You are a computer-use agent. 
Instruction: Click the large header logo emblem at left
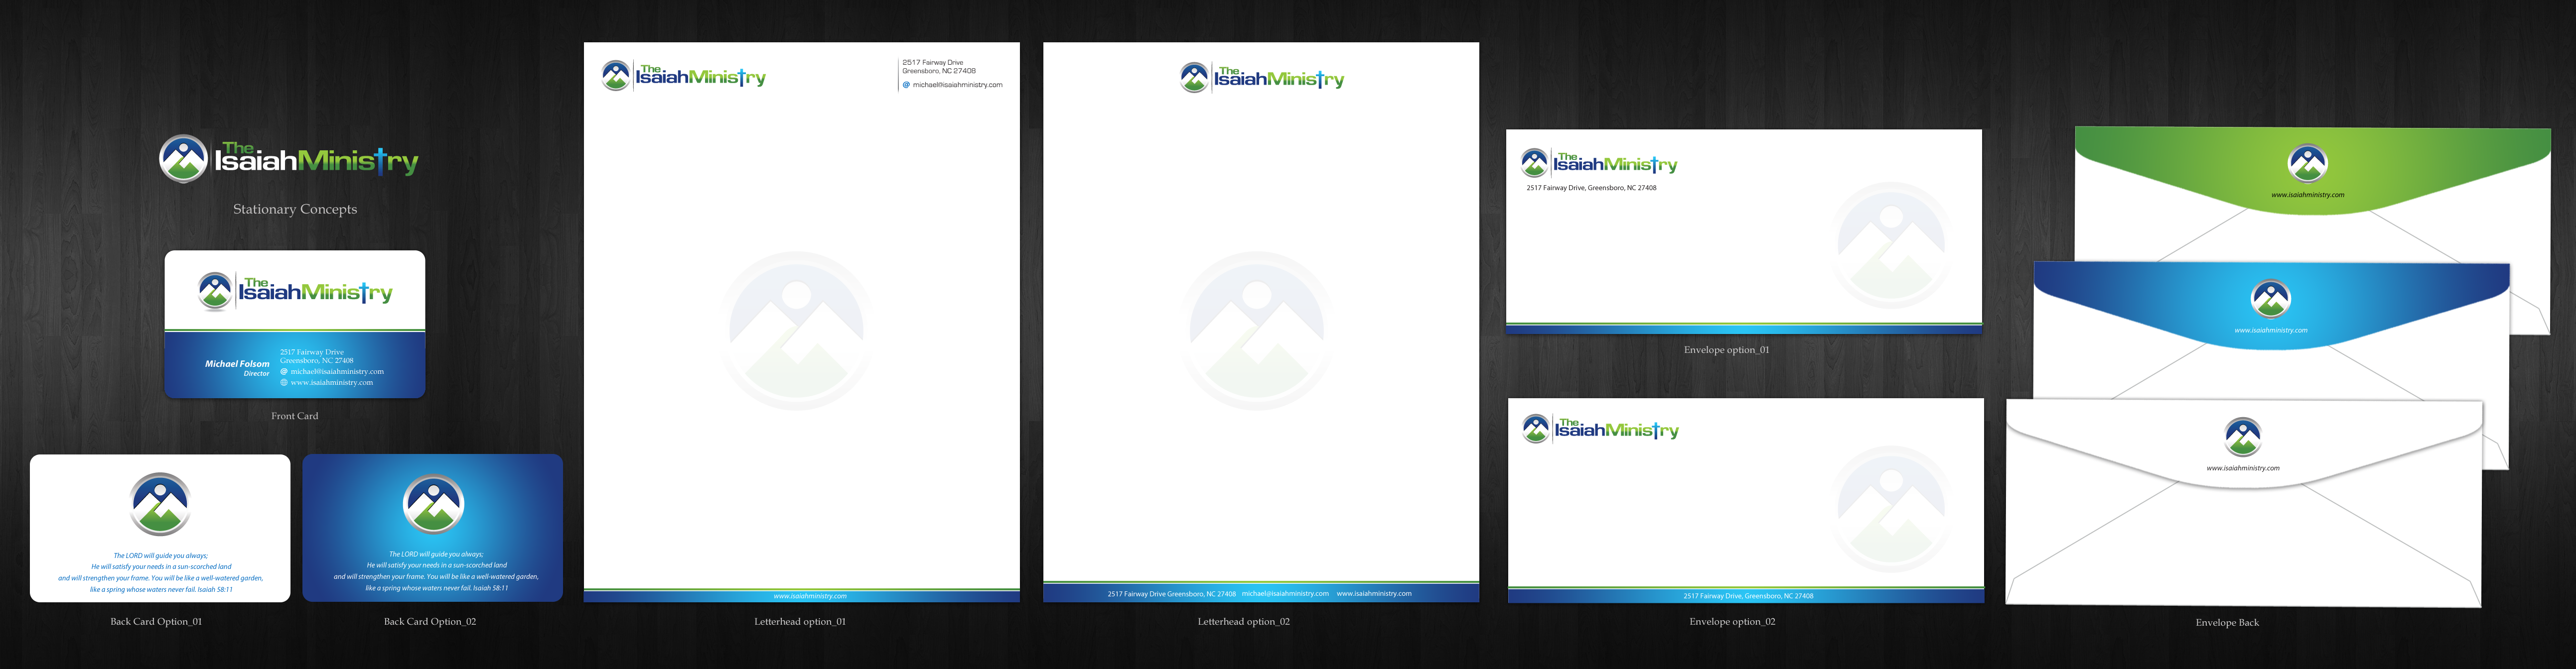coord(184,160)
